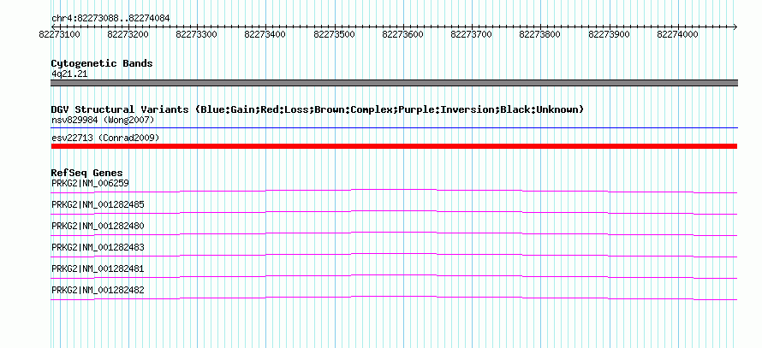Open the Cytogenetic Bands track title

[x=102, y=63]
